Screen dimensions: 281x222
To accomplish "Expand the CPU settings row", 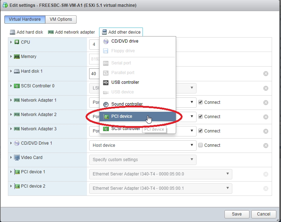I will pyautogui.click(x=11, y=42).
